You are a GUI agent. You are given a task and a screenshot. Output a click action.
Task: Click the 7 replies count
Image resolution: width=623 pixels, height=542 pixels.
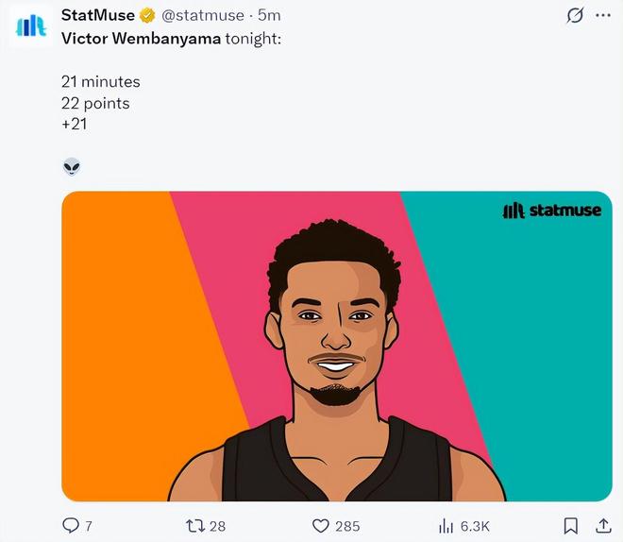point(89,526)
